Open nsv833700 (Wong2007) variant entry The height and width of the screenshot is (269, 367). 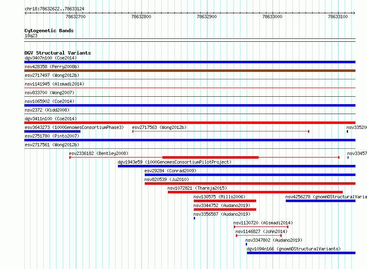[x=49, y=93]
